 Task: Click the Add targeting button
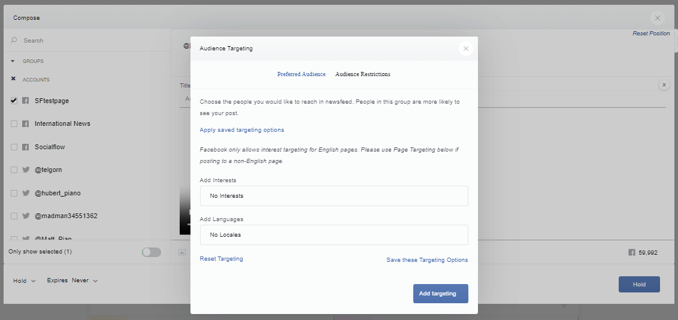point(441,294)
